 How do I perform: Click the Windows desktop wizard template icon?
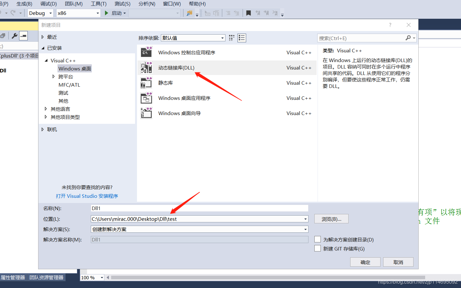tap(146, 113)
